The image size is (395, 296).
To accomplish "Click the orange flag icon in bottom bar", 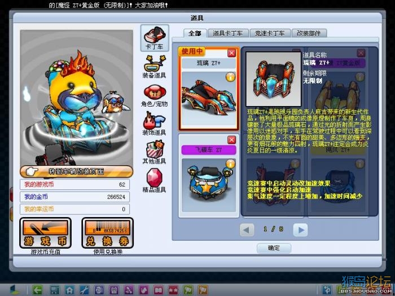I will coord(203,290).
